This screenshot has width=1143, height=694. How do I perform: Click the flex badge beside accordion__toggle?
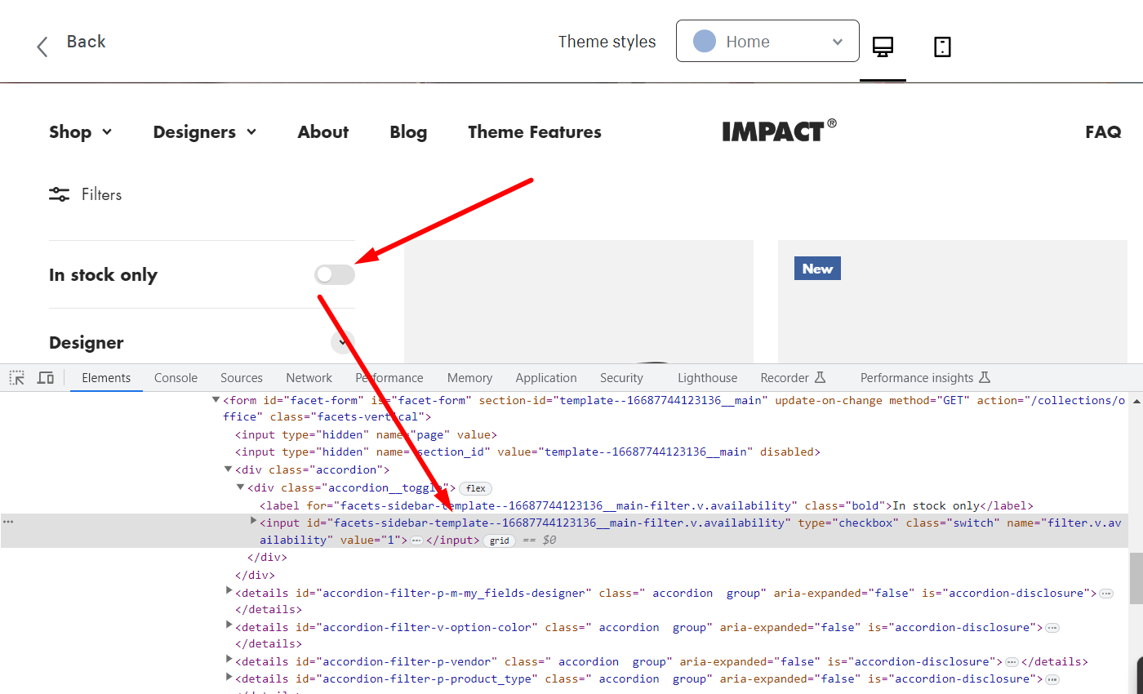(x=476, y=488)
